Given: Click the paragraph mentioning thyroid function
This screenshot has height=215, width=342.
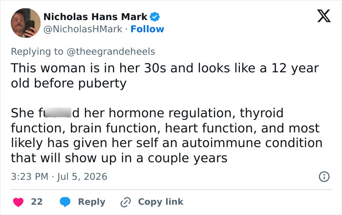Looking at the screenshot, I should tap(167, 135).
